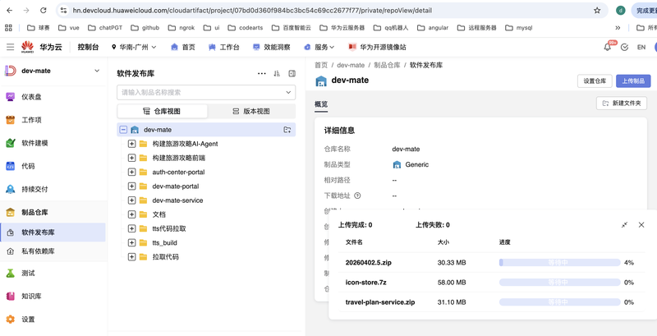Collapse the dev-mate root tree node

tap(123, 130)
